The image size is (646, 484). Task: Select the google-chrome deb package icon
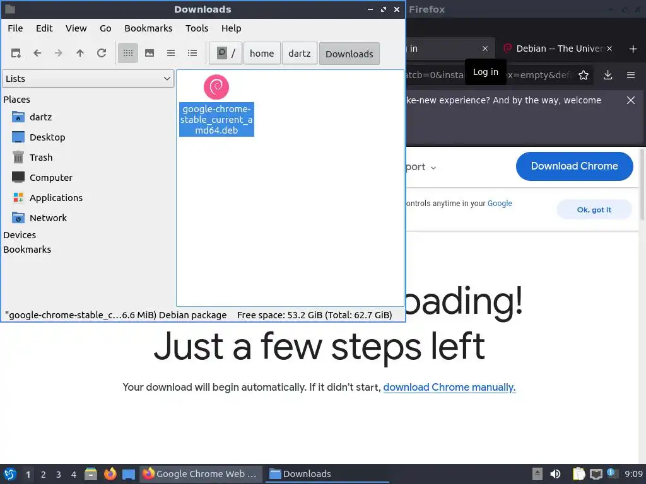[x=216, y=87]
